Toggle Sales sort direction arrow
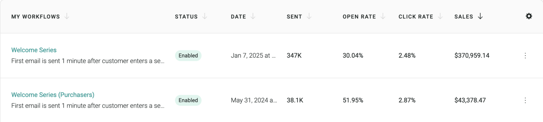This screenshot has height=122, width=543. coord(480,17)
